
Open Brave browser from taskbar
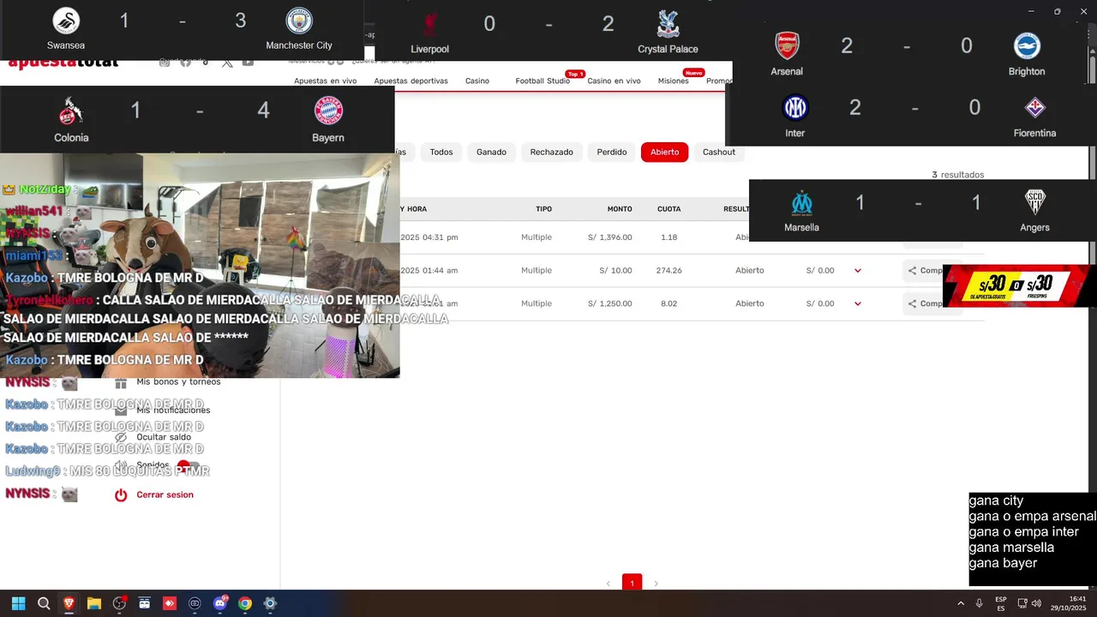coord(69,603)
